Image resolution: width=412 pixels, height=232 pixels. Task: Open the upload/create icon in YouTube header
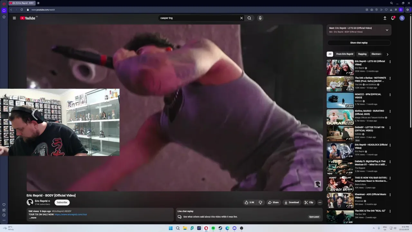click(x=385, y=18)
